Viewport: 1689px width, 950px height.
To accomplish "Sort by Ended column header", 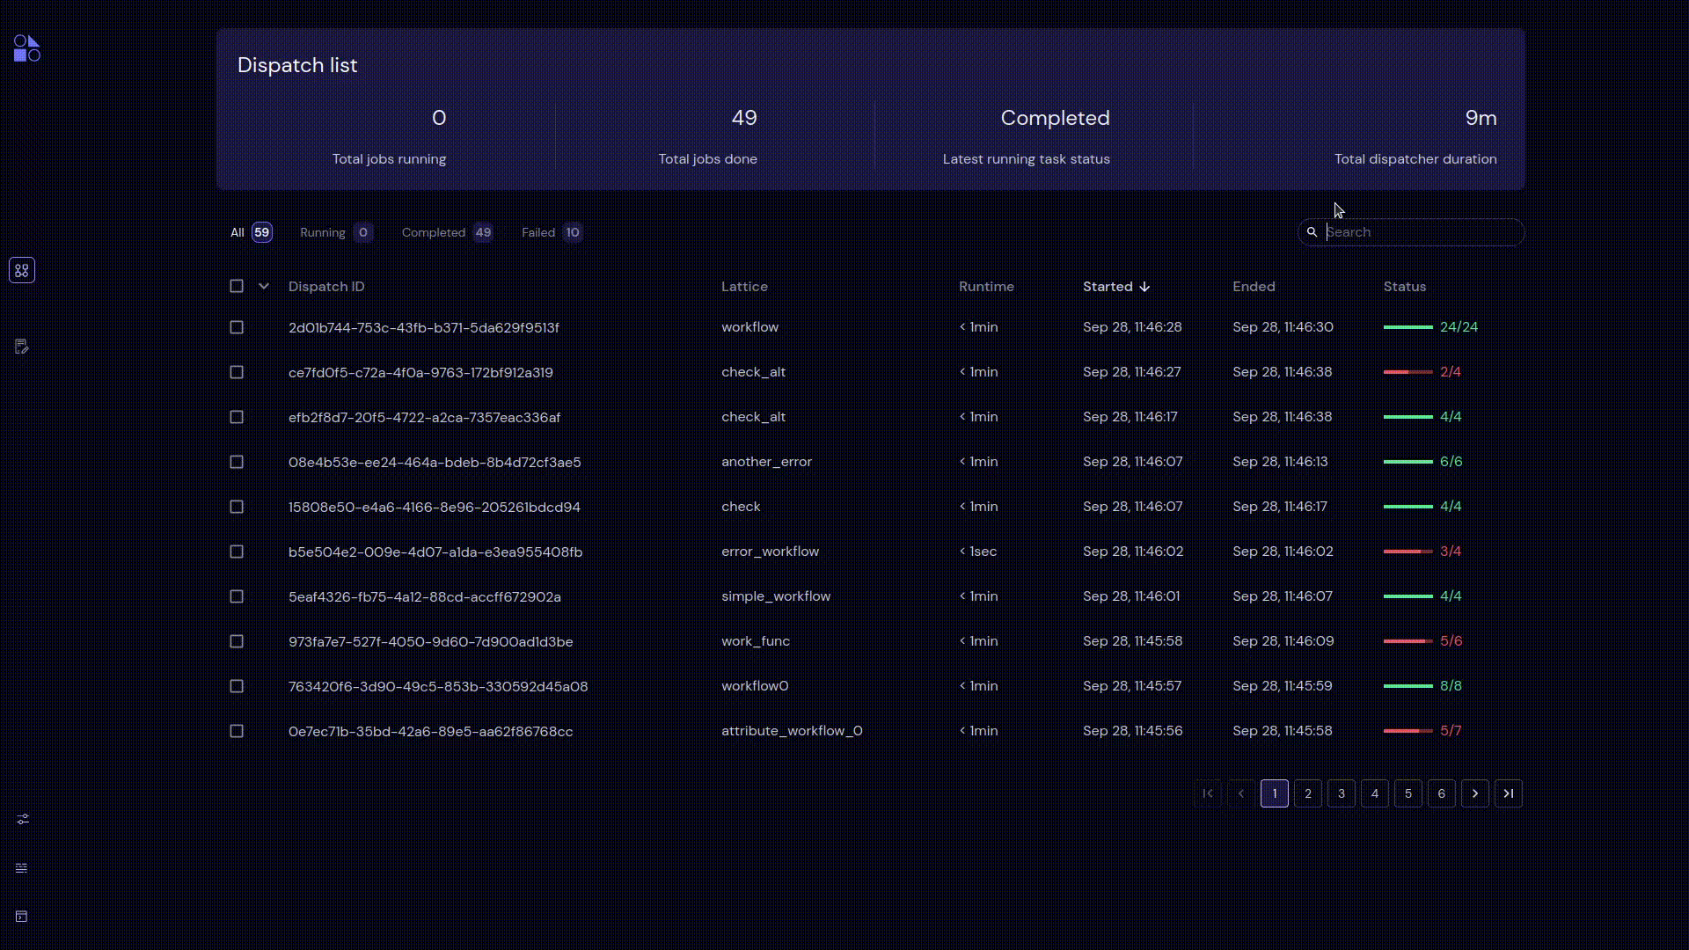I will [x=1254, y=287].
